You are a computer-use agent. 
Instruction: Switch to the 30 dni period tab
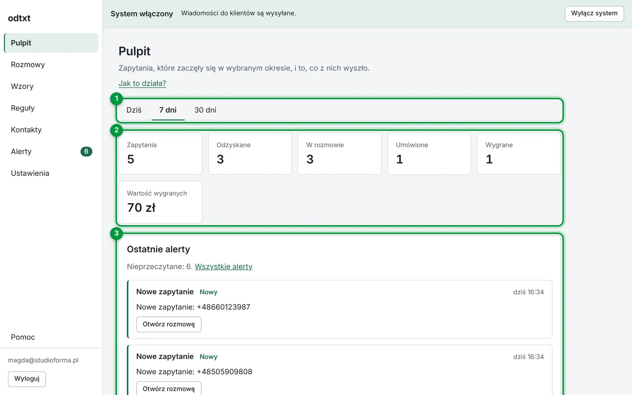click(205, 110)
